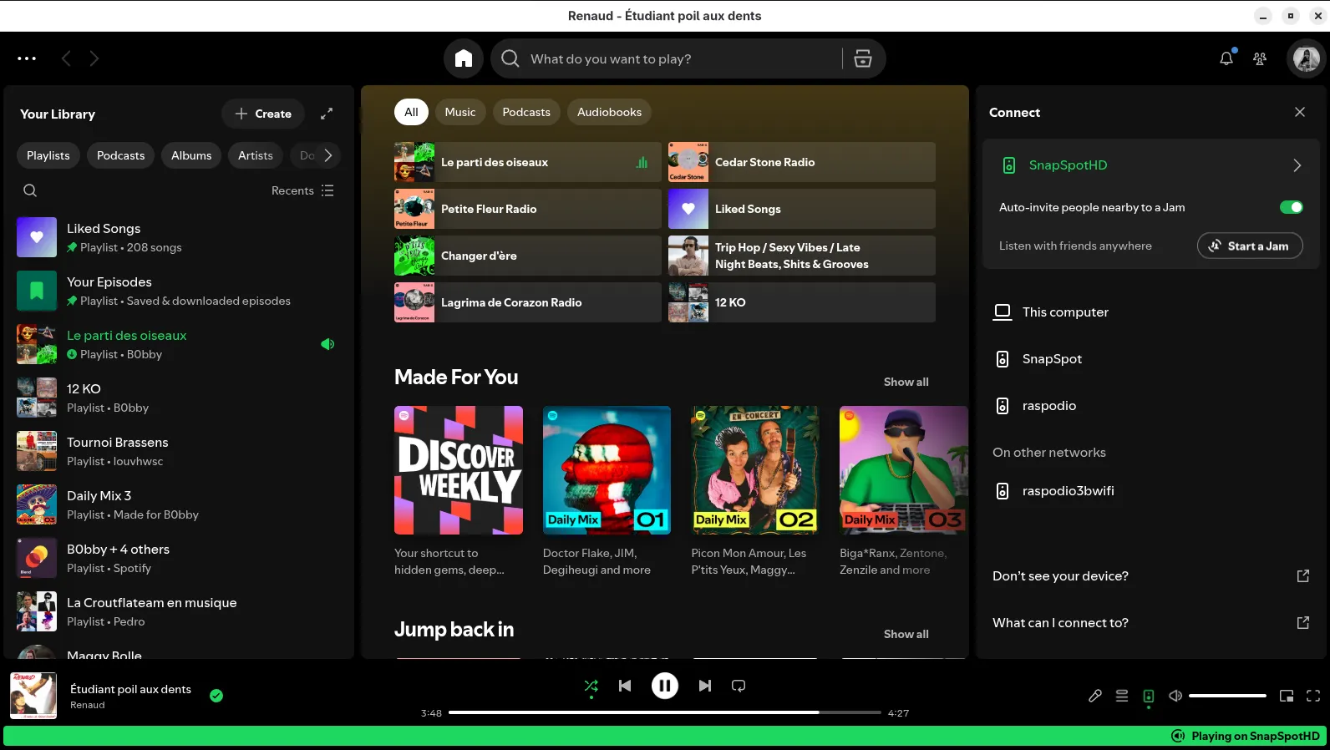The width and height of the screenshot is (1330, 750).
Task: Open Petite Fleur Radio tile
Action: (528, 209)
